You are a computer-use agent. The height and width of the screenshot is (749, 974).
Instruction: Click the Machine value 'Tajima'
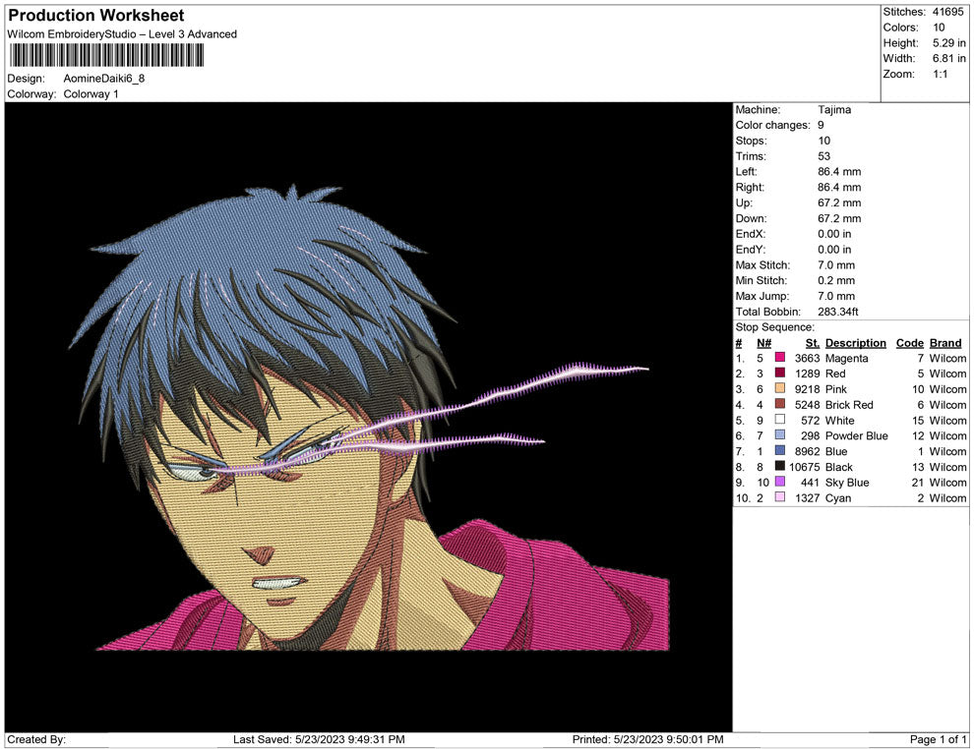(x=834, y=110)
